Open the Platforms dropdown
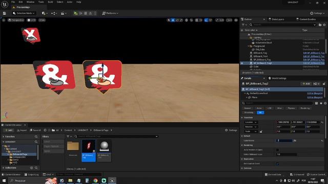 tap(110, 13)
